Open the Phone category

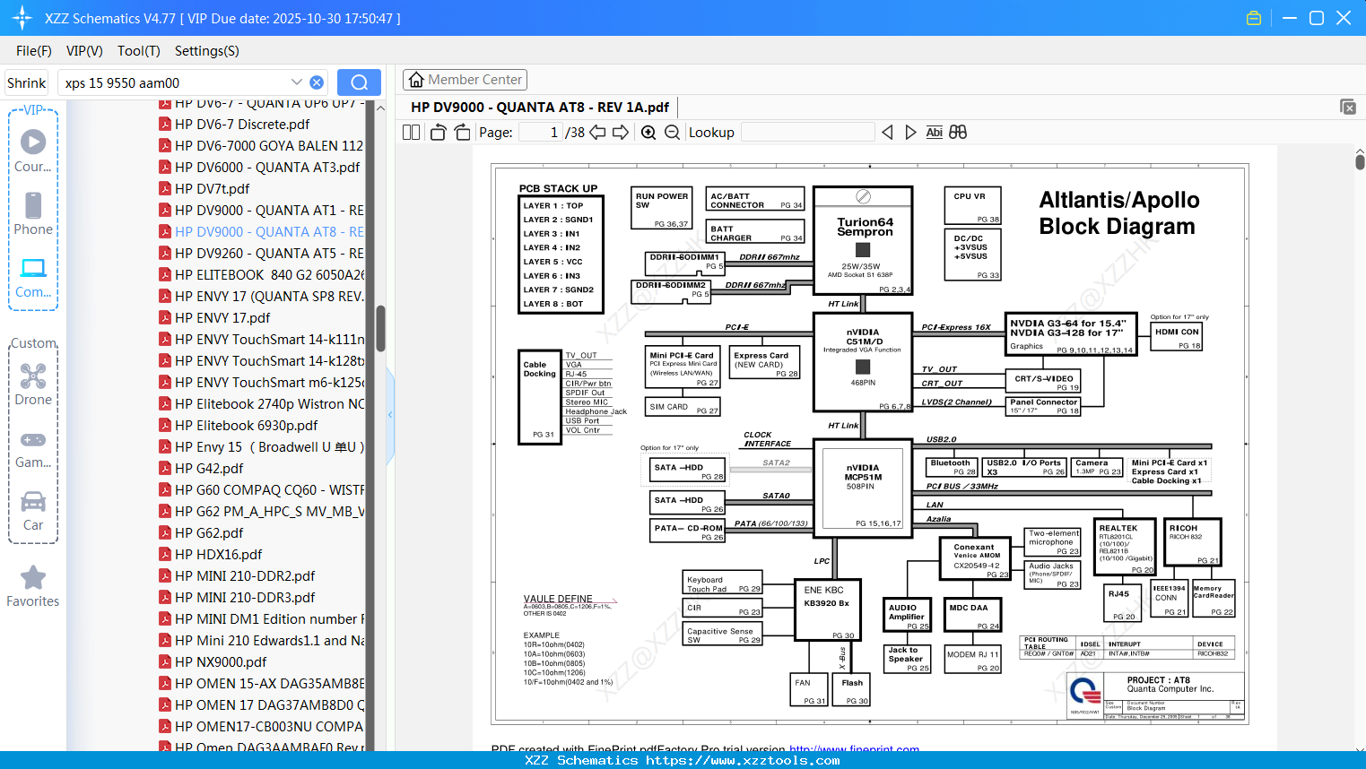point(33,214)
